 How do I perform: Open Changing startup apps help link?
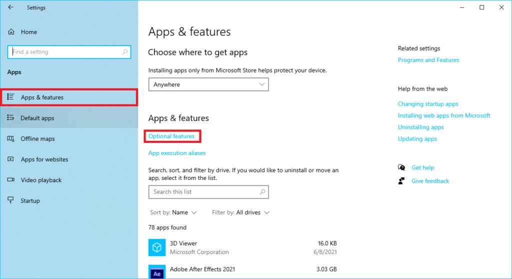(428, 104)
